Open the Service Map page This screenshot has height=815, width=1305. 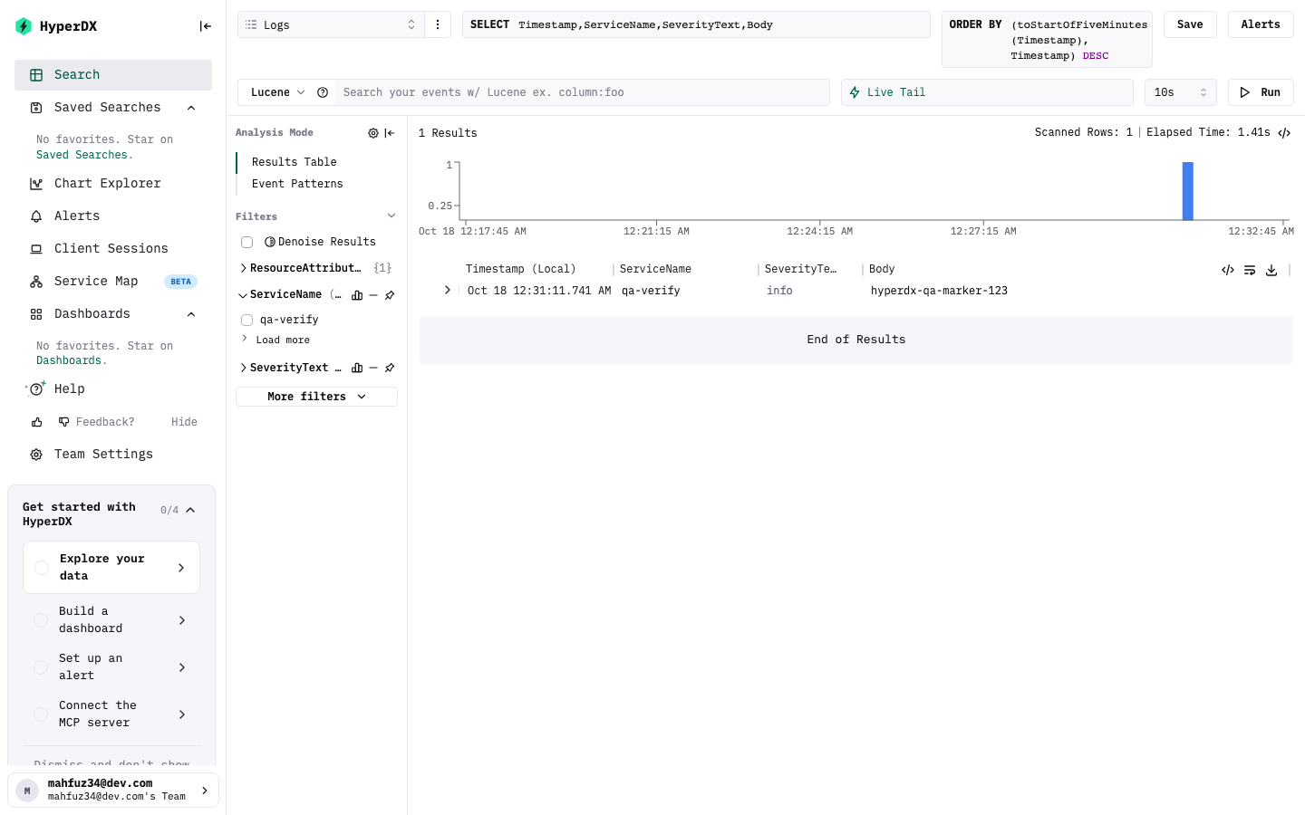tap(113, 282)
